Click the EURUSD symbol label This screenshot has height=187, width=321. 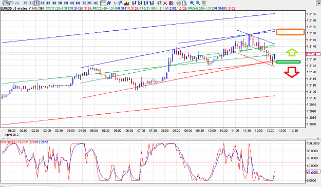[6, 9]
